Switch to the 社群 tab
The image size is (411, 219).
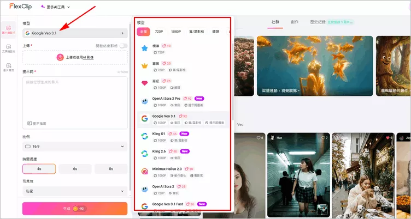tap(275, 22)
